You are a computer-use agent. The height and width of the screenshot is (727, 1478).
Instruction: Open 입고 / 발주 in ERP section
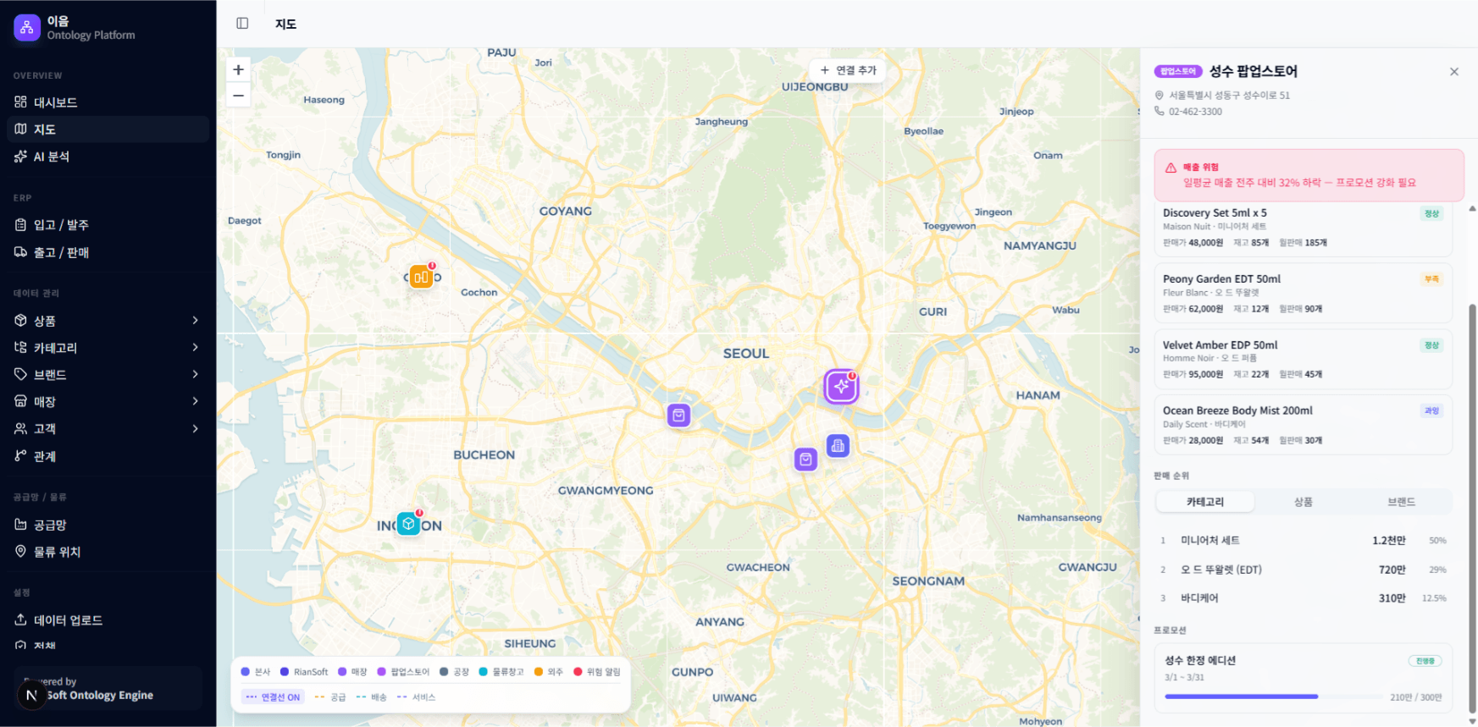pos(108,225)
